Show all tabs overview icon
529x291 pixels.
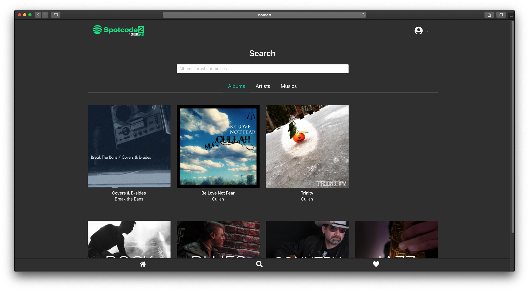pyautogui.click(x=501, y=15)
